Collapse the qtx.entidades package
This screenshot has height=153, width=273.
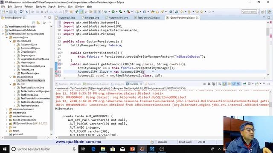coord(10,41)
